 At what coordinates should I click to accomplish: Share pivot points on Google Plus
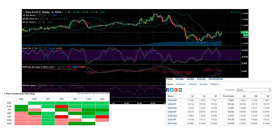[x=176, y=90]
